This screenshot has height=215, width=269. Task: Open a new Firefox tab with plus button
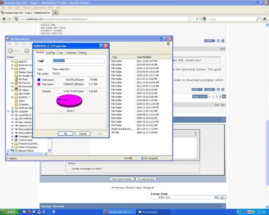click(55, 13)
